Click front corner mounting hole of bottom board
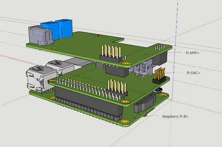The width and height of the screenshot is (222, 147). pos(124,121)
